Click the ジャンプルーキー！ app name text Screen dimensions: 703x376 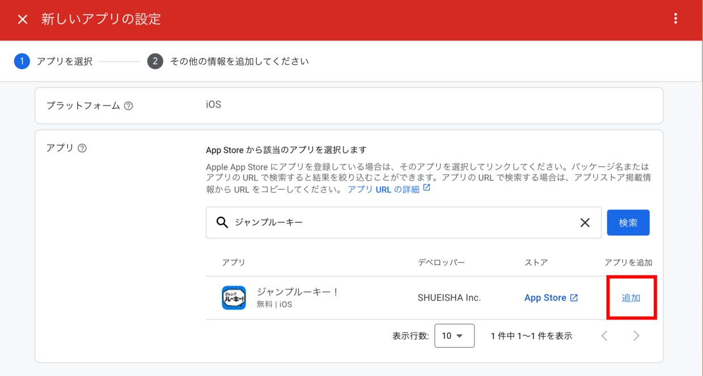tap(298, 292)
